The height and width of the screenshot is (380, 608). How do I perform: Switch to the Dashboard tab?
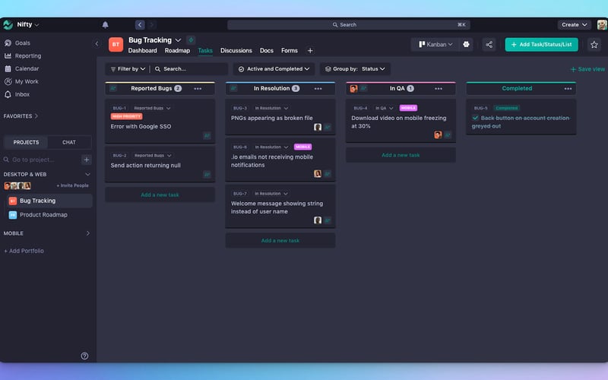click(x=142, y=50)
